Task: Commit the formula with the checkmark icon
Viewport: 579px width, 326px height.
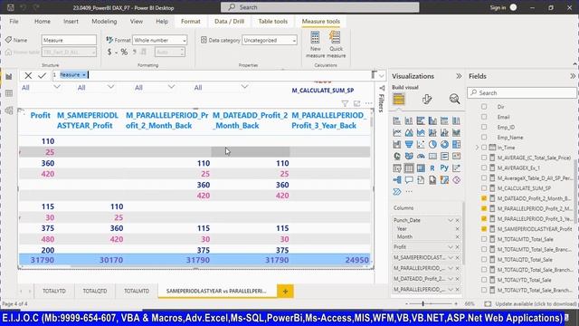Action: pos(43,75)
